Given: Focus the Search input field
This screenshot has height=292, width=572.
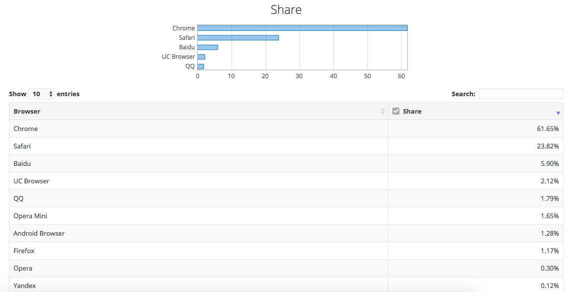Looking at the screenshot, I should pos(521,94).
